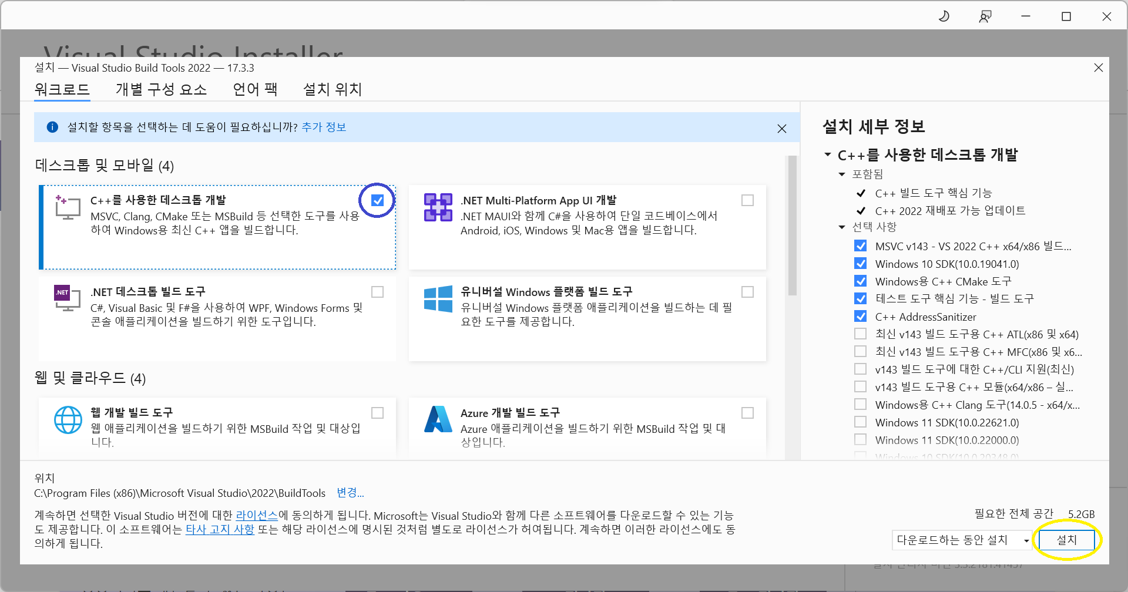Open the 라이선스 link
1128x592 pixels.
point(257,516)
